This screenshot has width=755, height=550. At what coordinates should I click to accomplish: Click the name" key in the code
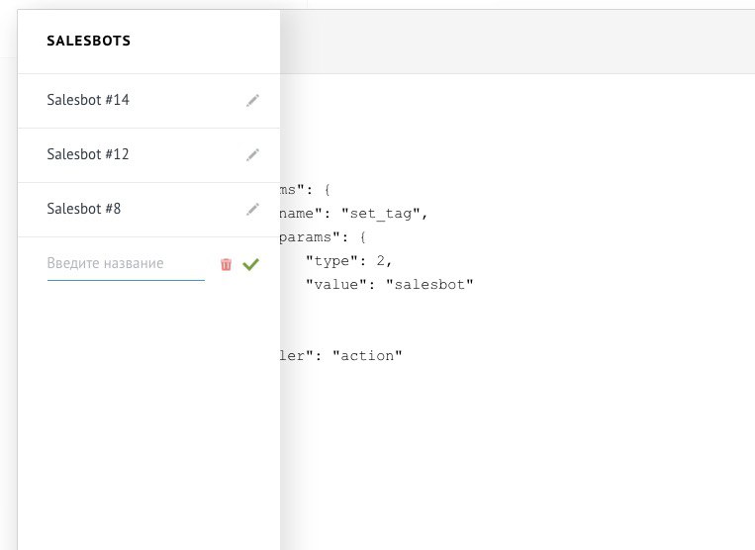301,213
